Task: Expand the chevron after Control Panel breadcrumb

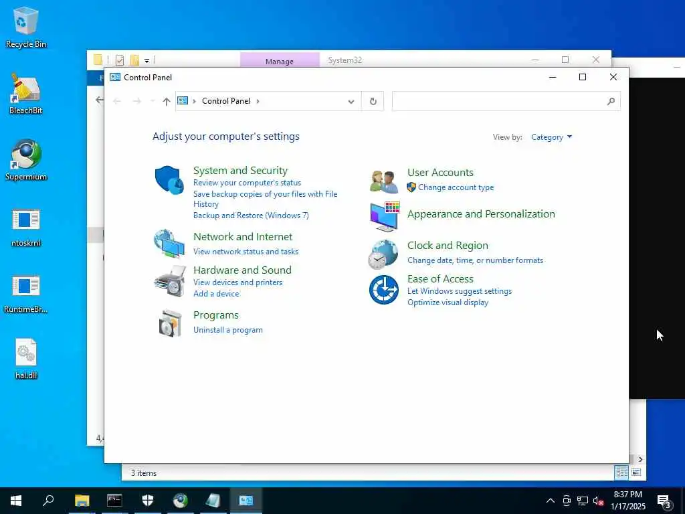Action: (258, 102)
